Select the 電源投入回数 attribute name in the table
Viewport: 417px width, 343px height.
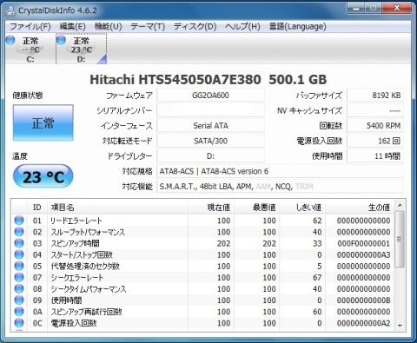74,323
